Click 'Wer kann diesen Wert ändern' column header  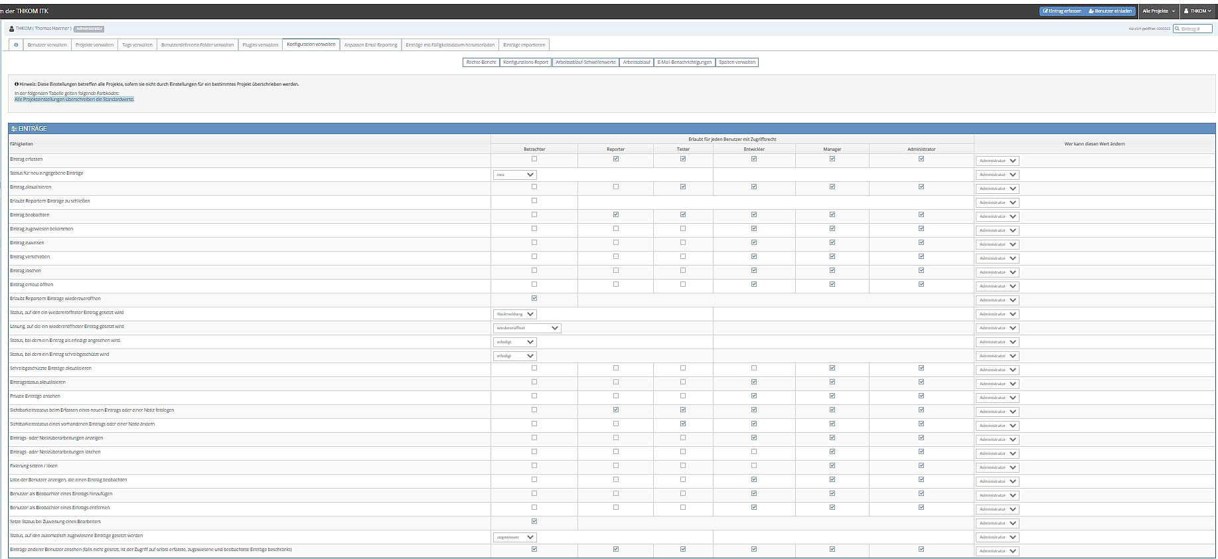[1095, 144]
